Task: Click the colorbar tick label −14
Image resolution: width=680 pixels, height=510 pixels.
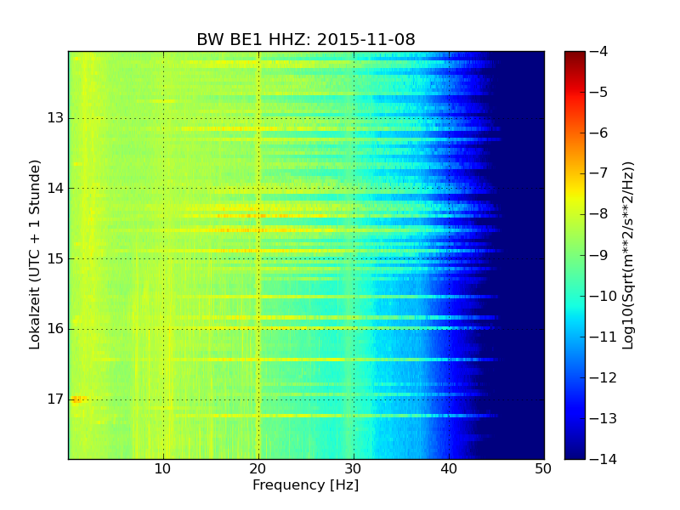Action: (603, 459)
